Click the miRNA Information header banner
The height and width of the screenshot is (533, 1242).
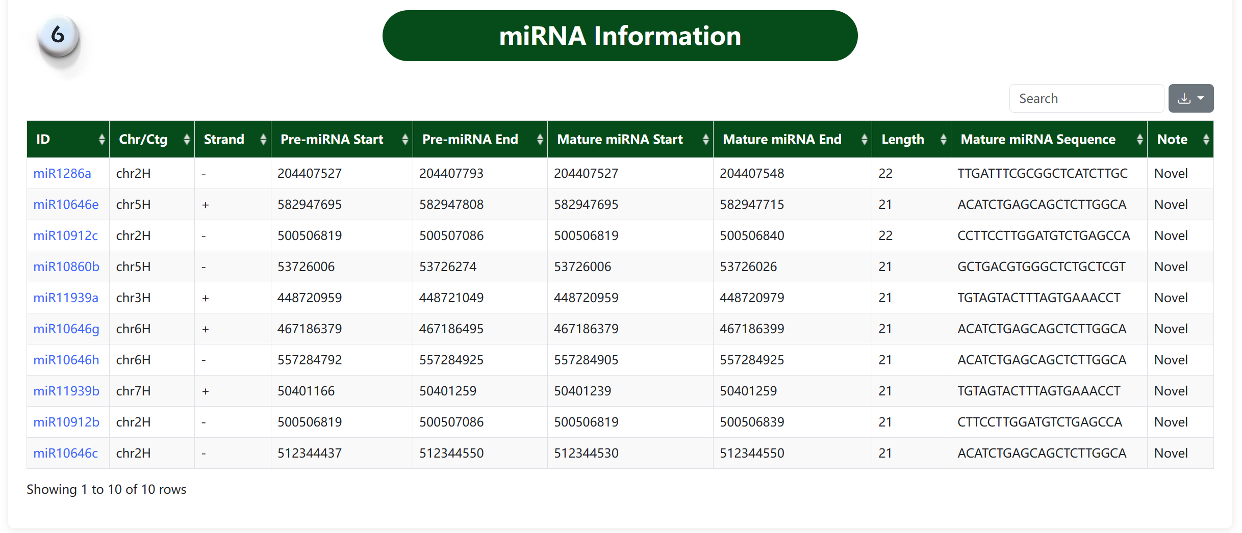pyautogui.click(x=620, y=36)
